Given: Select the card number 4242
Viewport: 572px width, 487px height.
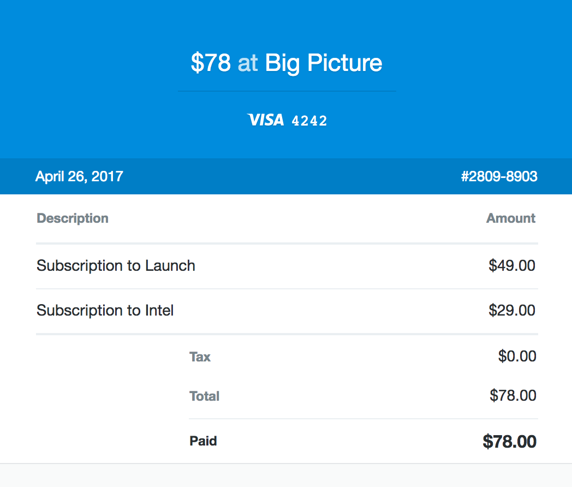Looking at the screenshot, I should 309,121.
